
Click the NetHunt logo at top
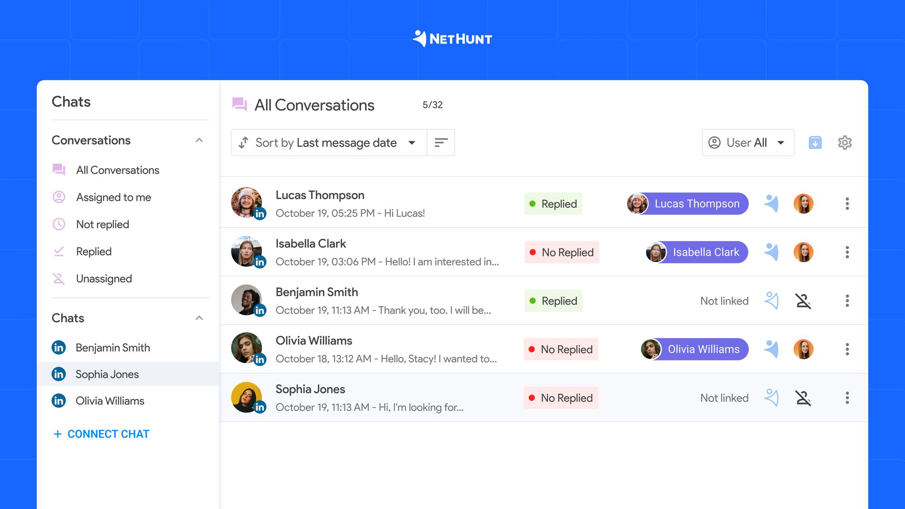[452, 39]
